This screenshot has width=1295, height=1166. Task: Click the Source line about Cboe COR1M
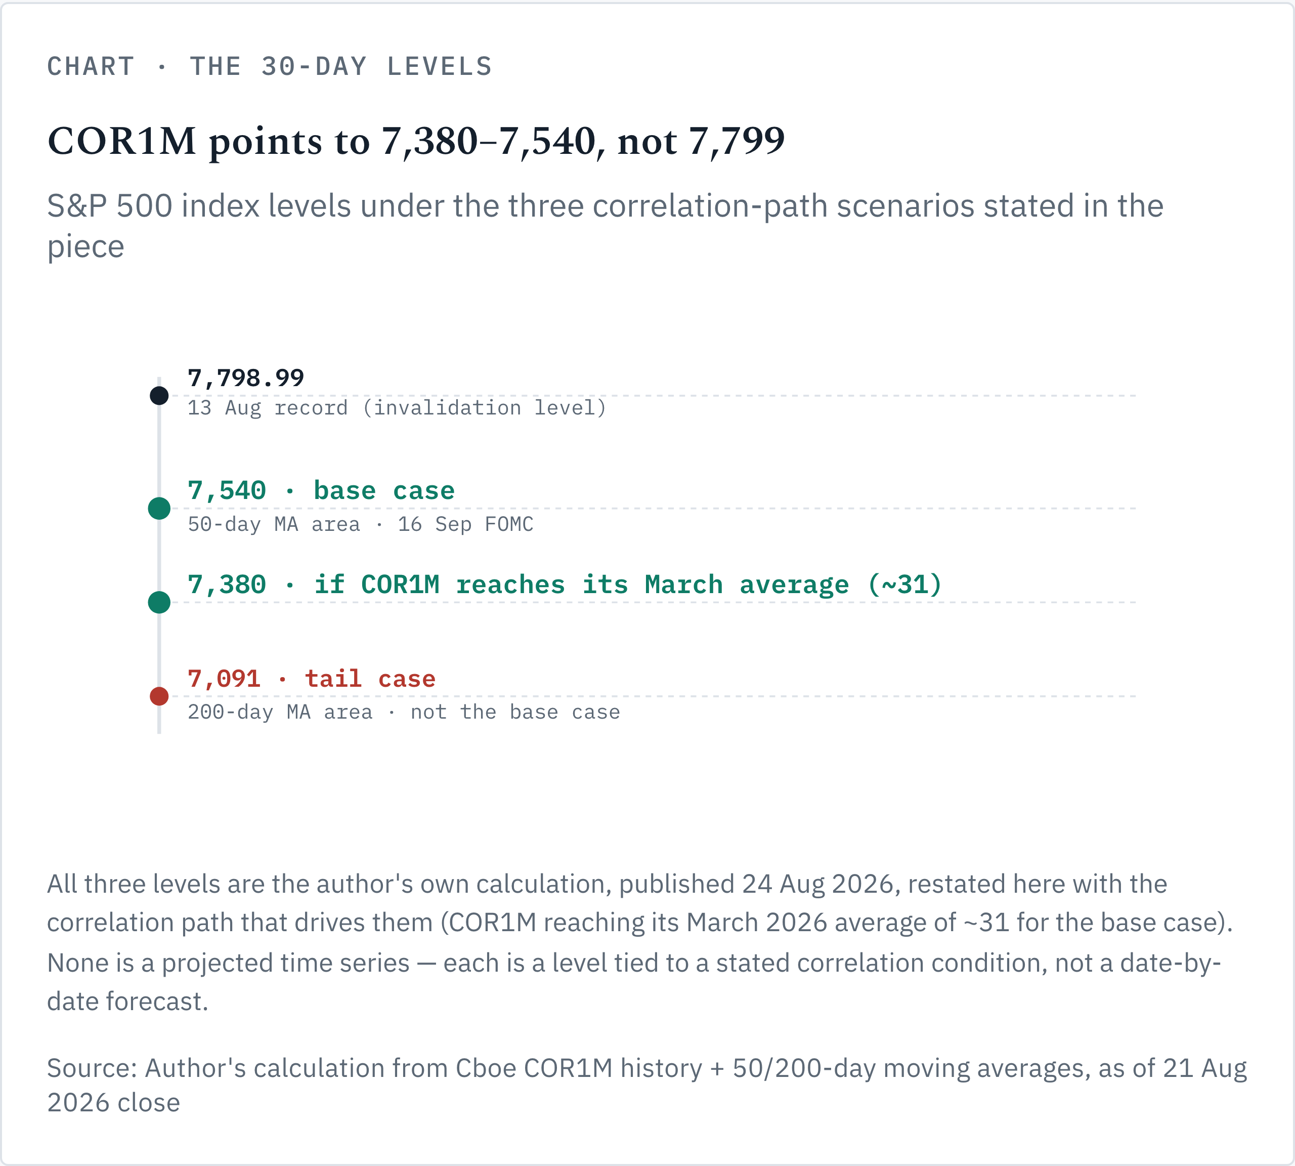[x=647, y=1085]
